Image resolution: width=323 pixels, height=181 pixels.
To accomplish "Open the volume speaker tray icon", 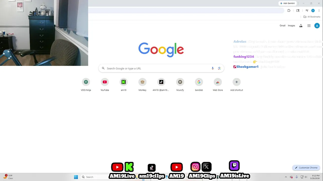I will pyautogui.click(x=306, y=177).
